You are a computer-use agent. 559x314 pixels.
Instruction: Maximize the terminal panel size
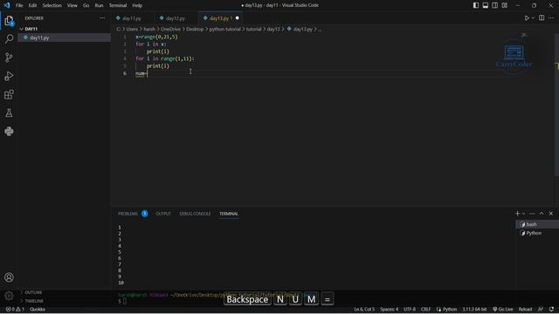(542, 213)
